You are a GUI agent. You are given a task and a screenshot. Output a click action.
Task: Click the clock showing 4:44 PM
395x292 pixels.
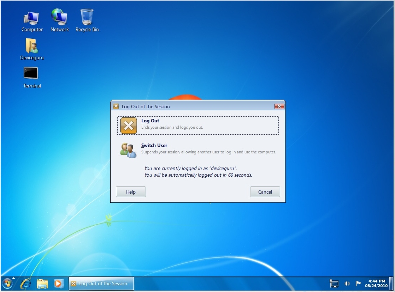click(x=376, y=284)
